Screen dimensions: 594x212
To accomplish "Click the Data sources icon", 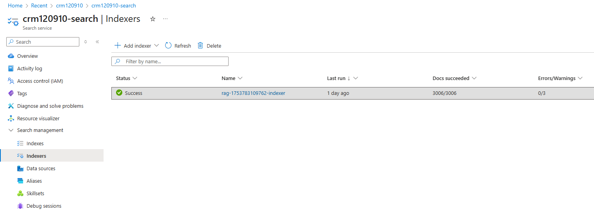I will 20,168.
